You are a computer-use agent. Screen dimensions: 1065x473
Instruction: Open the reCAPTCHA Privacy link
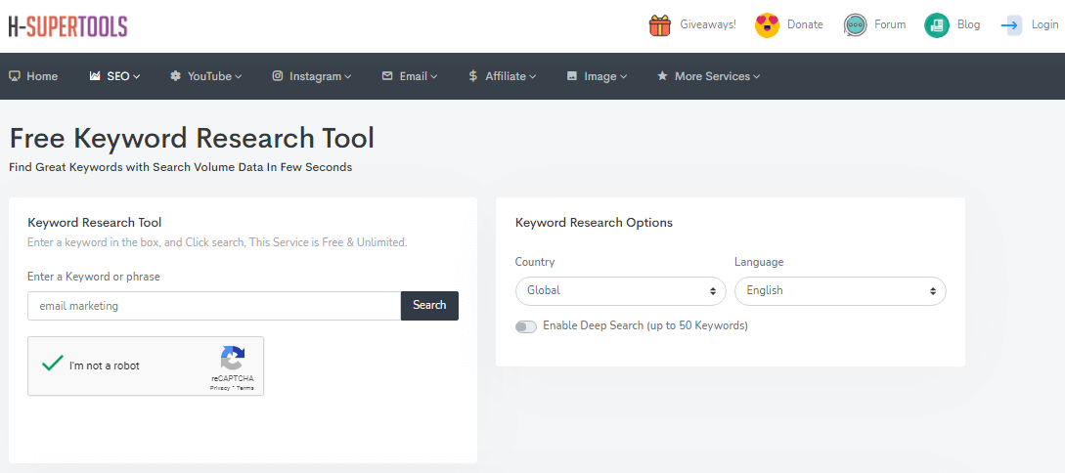(x=219, y=388)
